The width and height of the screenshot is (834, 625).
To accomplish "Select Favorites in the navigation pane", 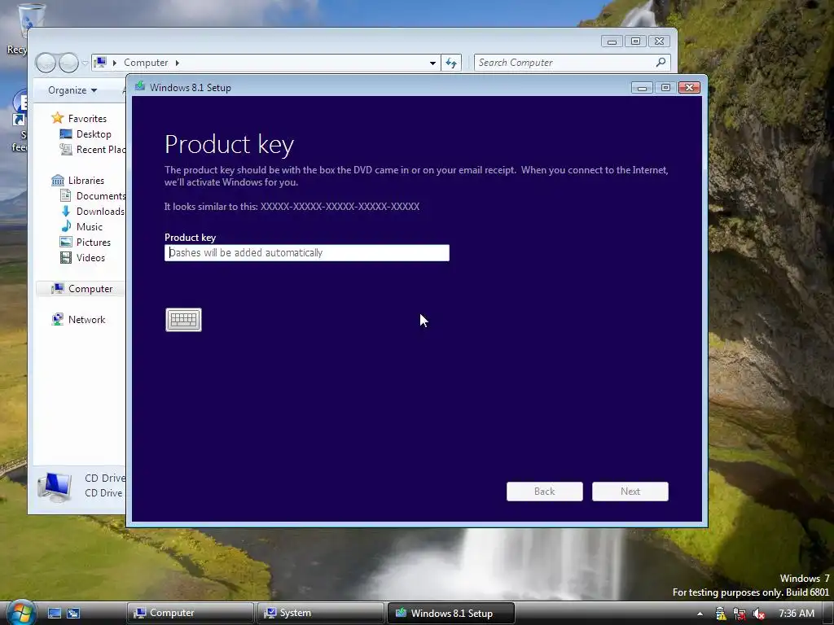I will tap(87, 119).
